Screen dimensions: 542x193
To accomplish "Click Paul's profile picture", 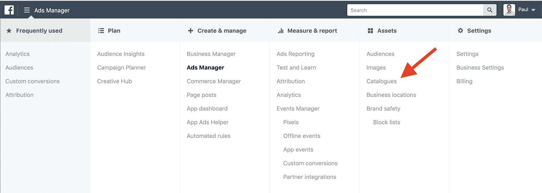I will pyautogui.click(x=509, y=10).
